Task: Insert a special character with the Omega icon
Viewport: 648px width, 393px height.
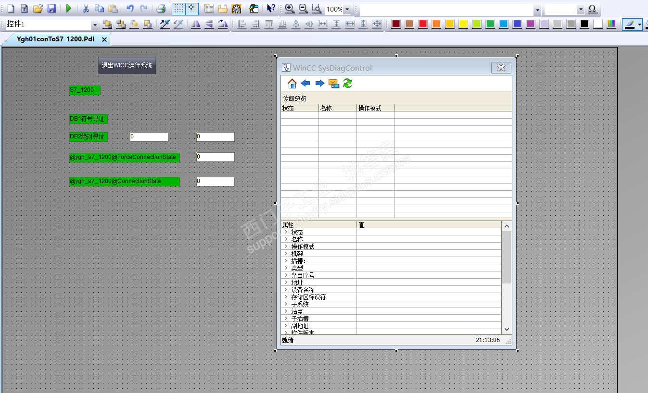Action: 593,9
